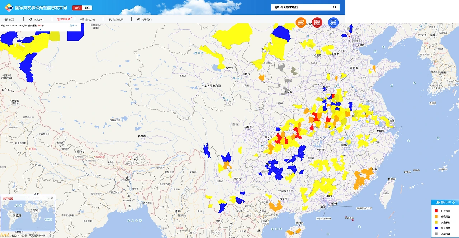Click the world overview minimap
Viewport: 459px width, 238px height.
(x=28, y=215)
